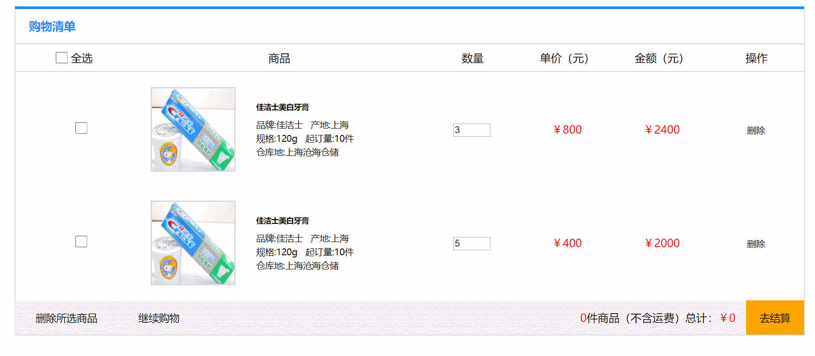
Task: Toggle the 全选 select-all checkbox
Action: (x=61, y=57)
